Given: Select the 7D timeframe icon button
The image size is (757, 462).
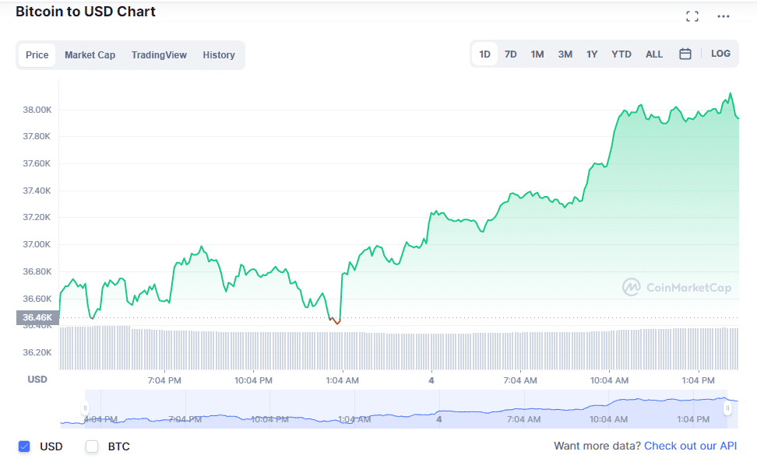Looking at the screenshot, I should (511, 54).
